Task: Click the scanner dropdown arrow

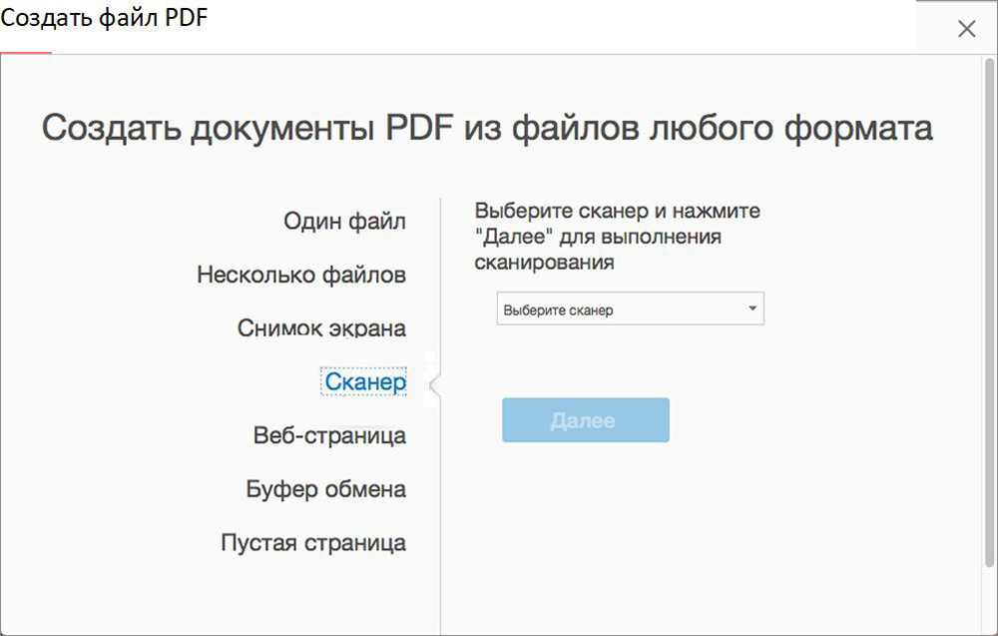Action: [751, 309]
